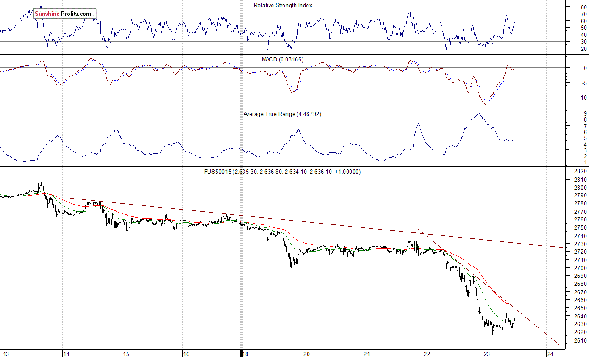Click date label 23 on the time axis
The height and width of the screenshot is (357, 589).
point(487,354)
